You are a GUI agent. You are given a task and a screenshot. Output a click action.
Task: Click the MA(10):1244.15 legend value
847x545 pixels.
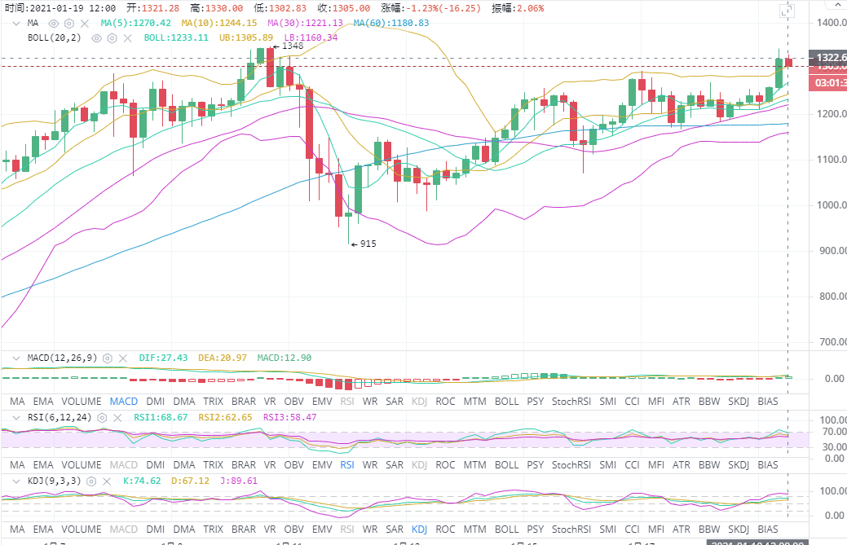(x=218, y=23)
